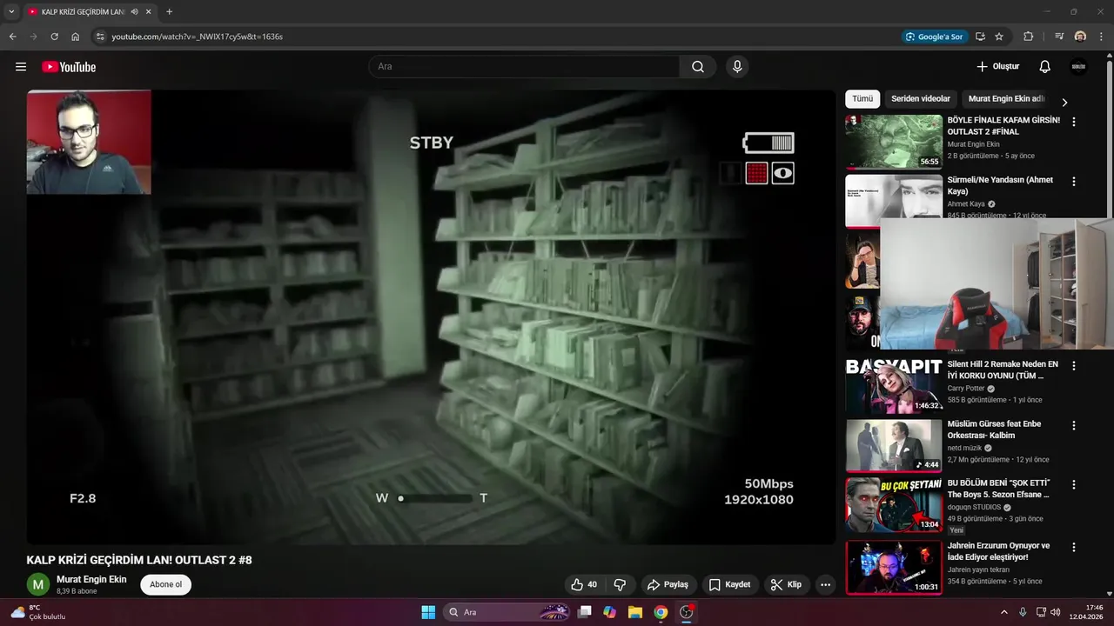Mute tab via speaker icon on tab
The image size is (1114, 626).
click(135, 12)
